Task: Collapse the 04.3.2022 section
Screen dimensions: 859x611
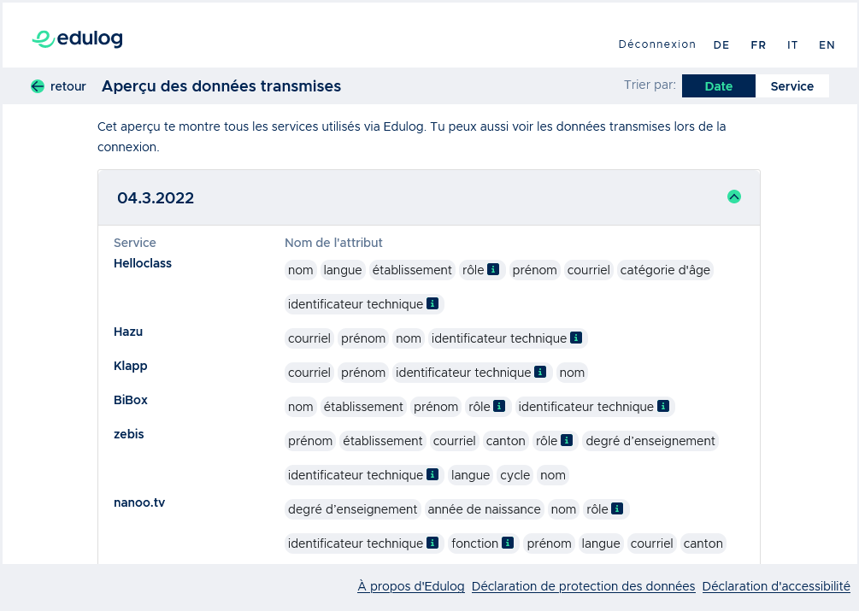Action: coord(734,197)
